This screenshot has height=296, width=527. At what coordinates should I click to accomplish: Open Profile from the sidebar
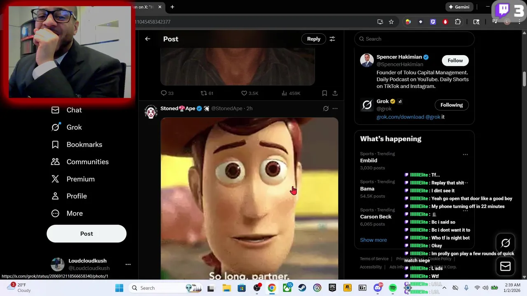click(69, 196)
